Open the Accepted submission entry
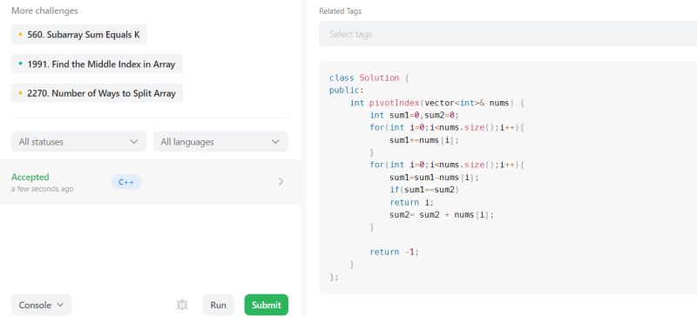 click(x=151, y=182)
